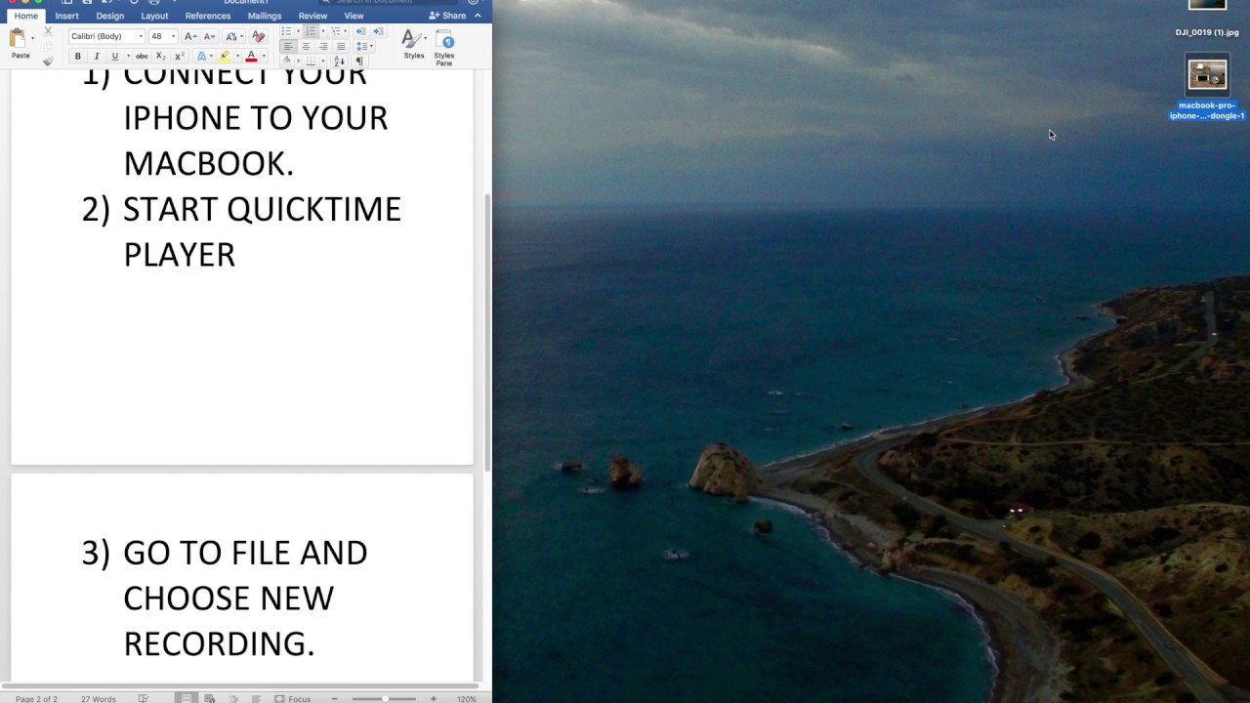The width and height of the screenshot is (1250, 703).
Task: Click the borders grid icon
Action: tap(311, 62)
